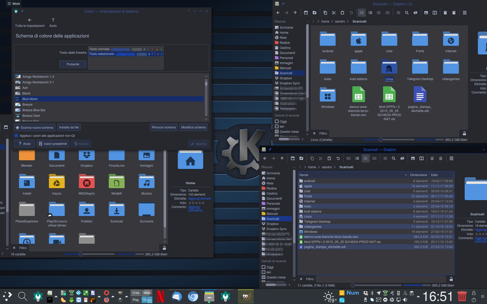Click undo icon in lower Dolphin toolbar
Screen dimensions: 487x304
pyautogui.click(x=338, y=158)
